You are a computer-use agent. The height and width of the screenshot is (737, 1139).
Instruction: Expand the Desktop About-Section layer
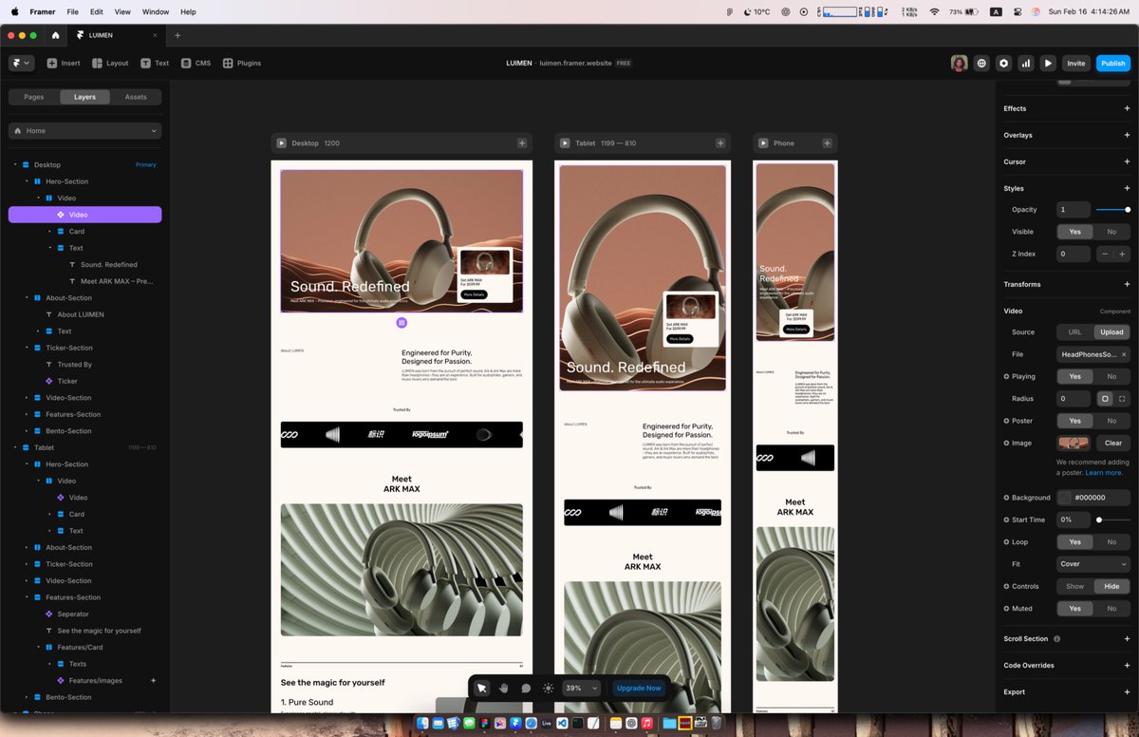(x=27, y=297)
